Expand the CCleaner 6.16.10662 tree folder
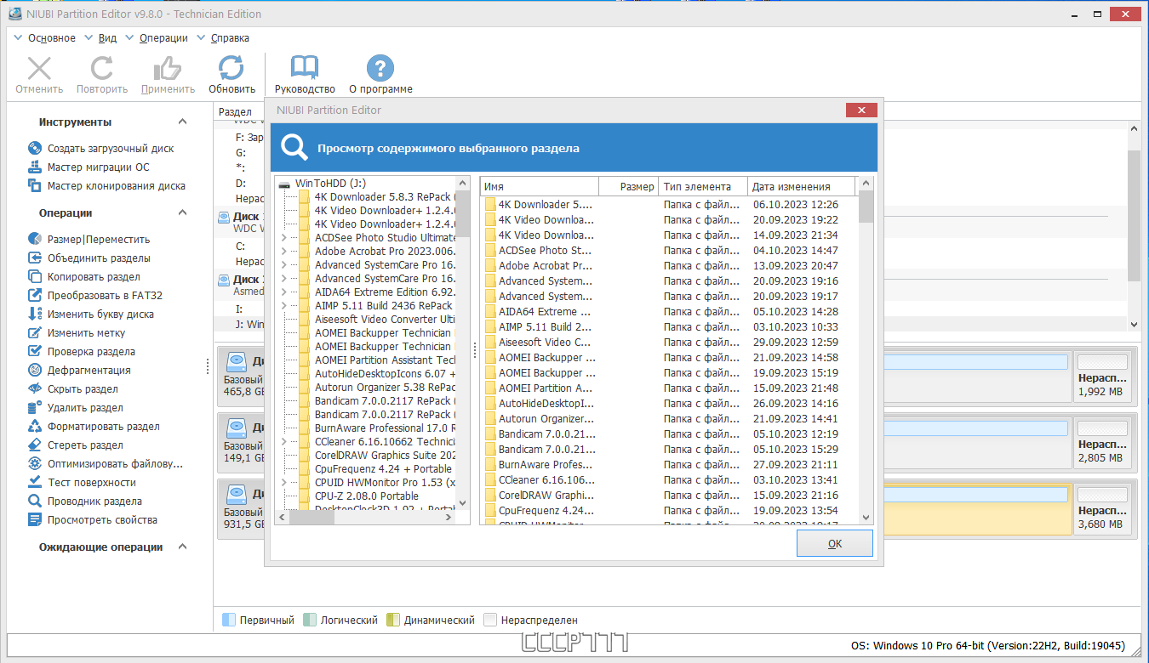This screenshot has height=663, width=1149. click(284, 441)
